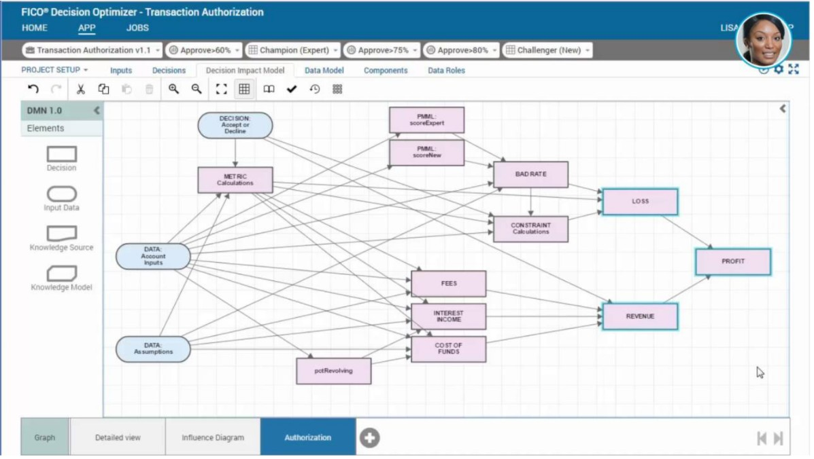Open the Challenger (New) dropdown
This screenshot has width=814, height=459.
tap(547, 50)
